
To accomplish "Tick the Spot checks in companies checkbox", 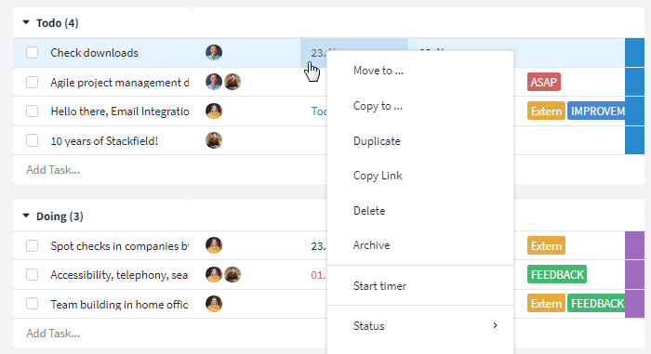I will 32,245.
